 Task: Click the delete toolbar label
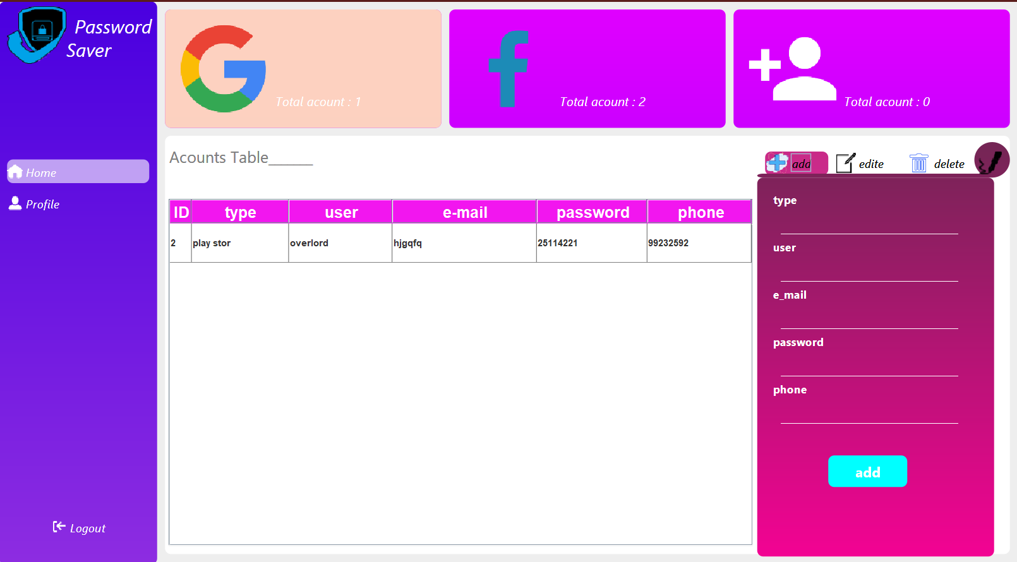click(949, 164)
